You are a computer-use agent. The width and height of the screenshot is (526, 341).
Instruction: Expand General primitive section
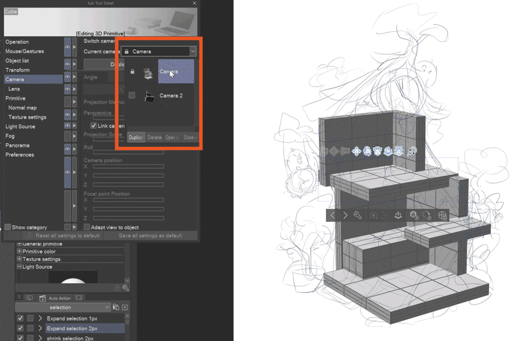[19, 244]
